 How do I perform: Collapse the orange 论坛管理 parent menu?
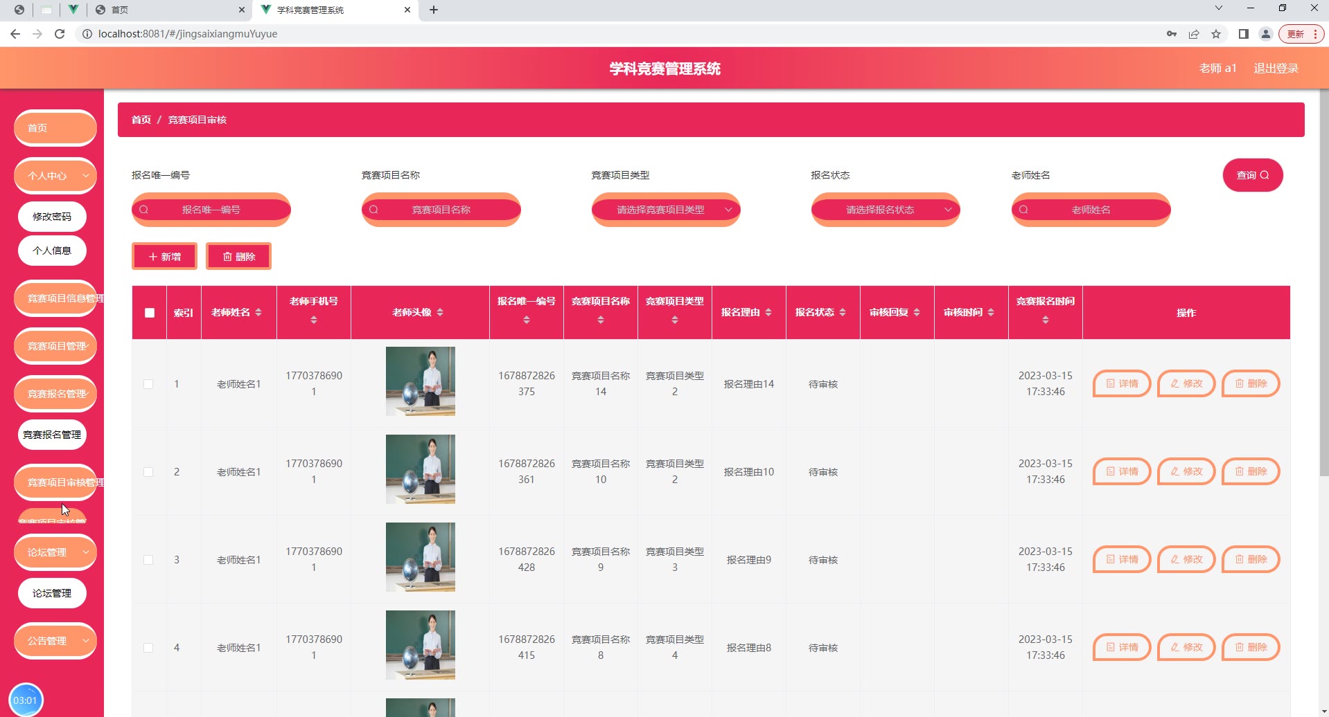pyautogui.click(x=55, y=552)
